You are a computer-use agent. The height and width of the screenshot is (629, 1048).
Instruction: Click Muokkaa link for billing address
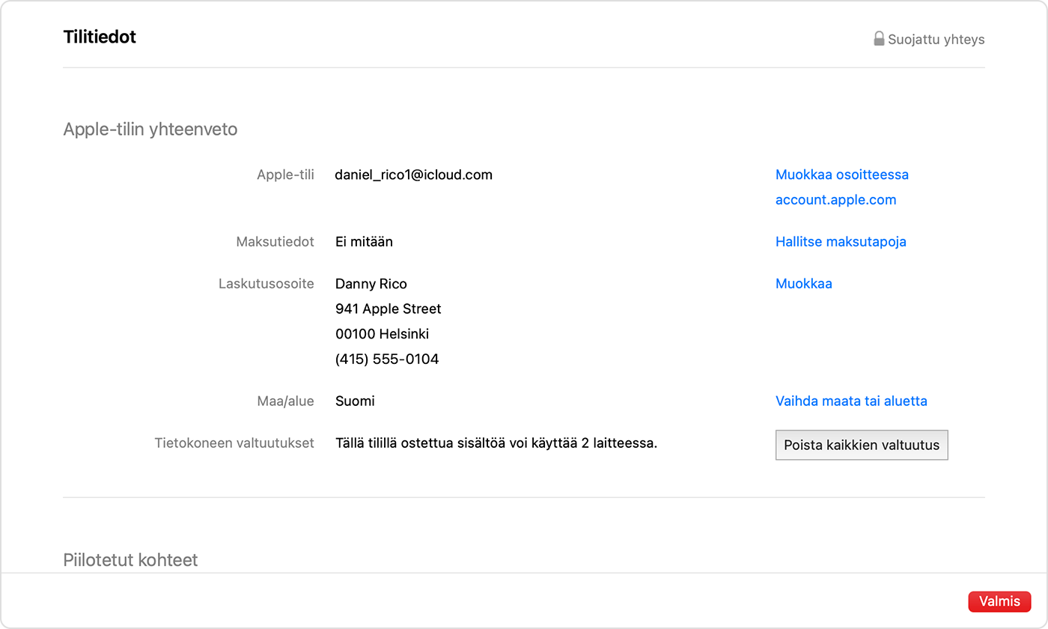click(804, 284)
